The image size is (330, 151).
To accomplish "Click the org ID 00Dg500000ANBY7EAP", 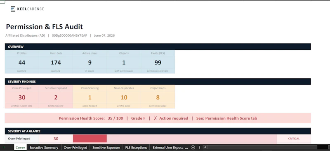I will [x=69, y=35].
